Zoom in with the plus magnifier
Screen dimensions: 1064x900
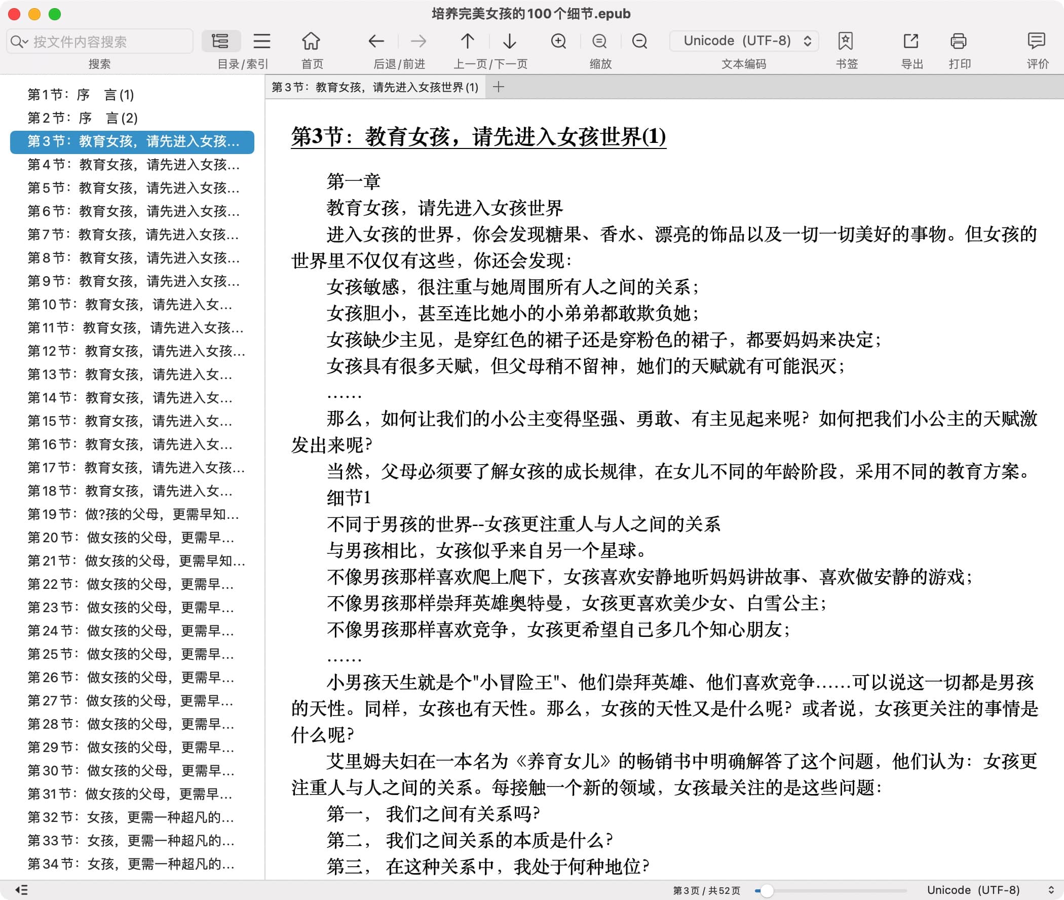click(559, 41)
